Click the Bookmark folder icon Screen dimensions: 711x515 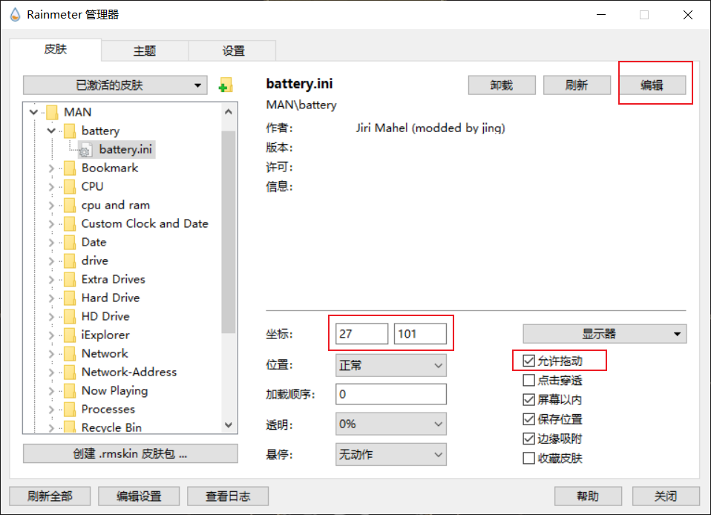[x=70, y=168]
